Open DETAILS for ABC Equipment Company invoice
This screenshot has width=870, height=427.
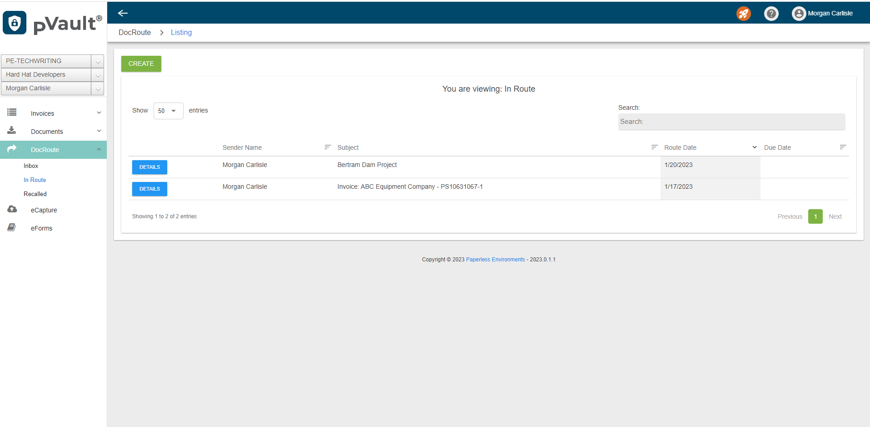pos(149,189)
